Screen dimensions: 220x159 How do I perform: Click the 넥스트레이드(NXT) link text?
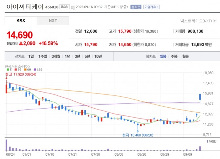coord(196,21)
